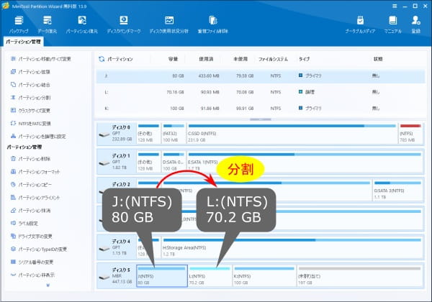Screen dimensions: 432x302
Task: Launch データ復元 (Data Recovery)
Action: [47, 24]
